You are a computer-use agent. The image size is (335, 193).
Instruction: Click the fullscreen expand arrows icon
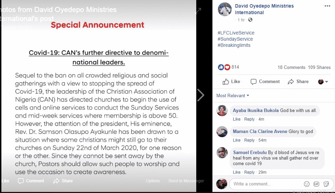[198, 11]
